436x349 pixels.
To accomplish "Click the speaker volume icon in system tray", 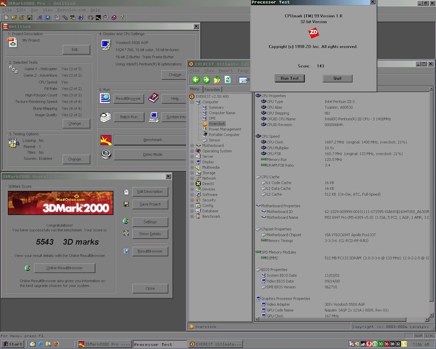I will click(x=357, y=344).
